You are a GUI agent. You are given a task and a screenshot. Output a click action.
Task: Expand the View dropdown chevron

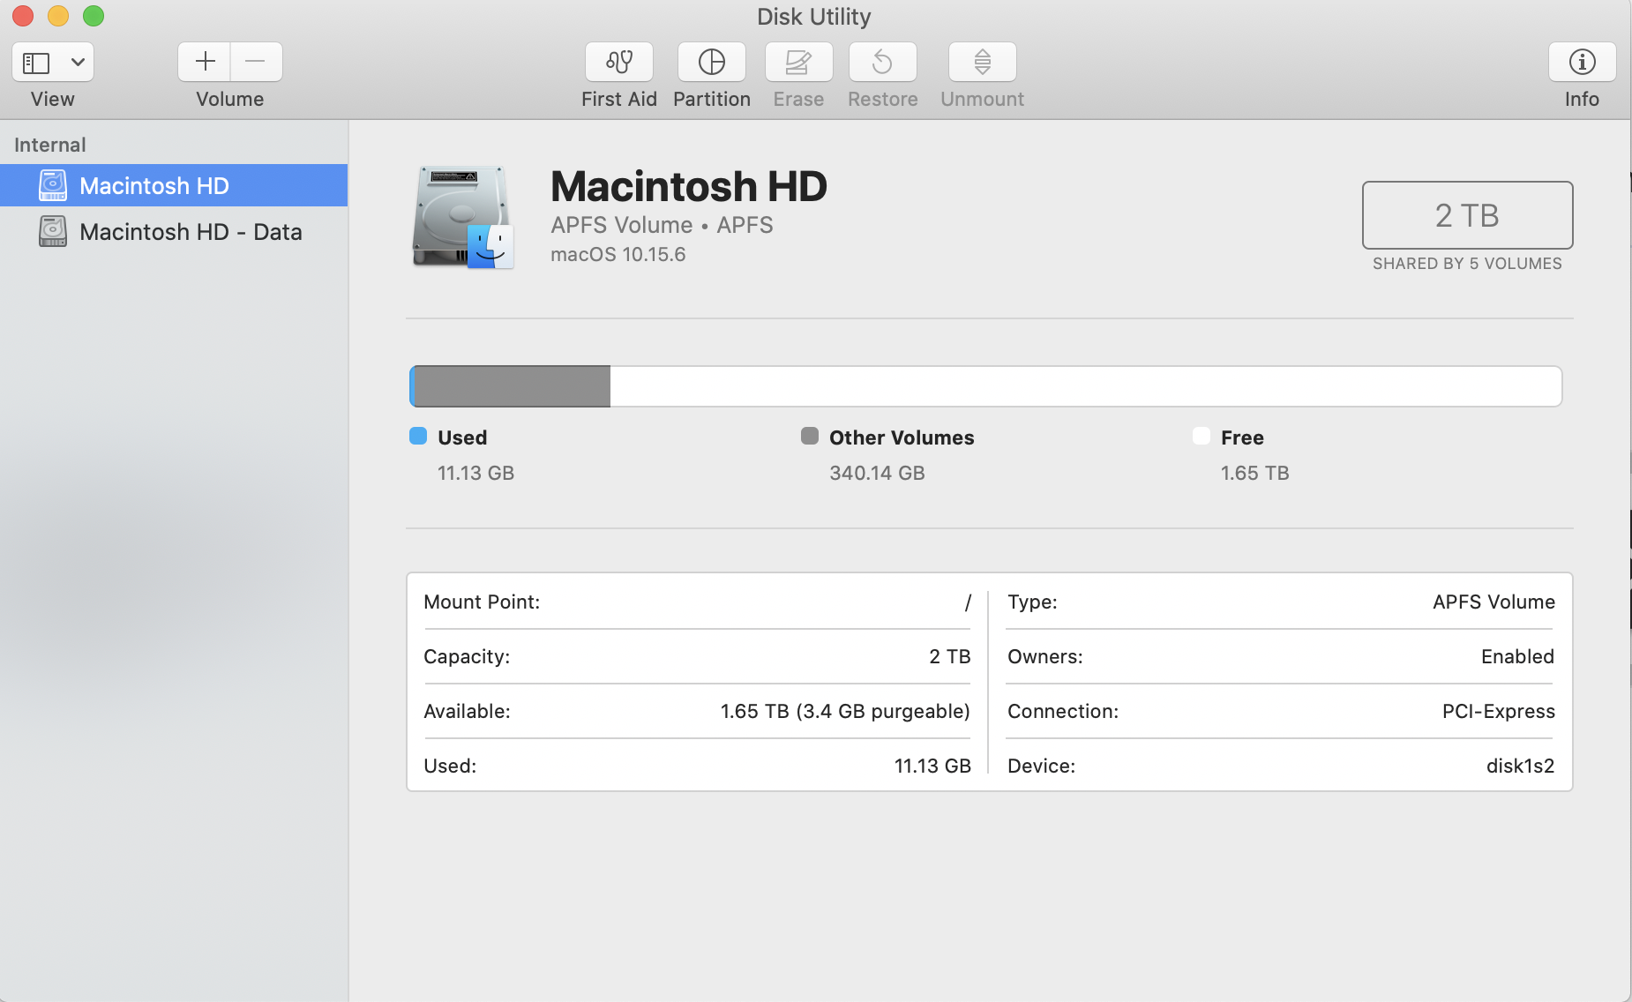pos(78,63)
